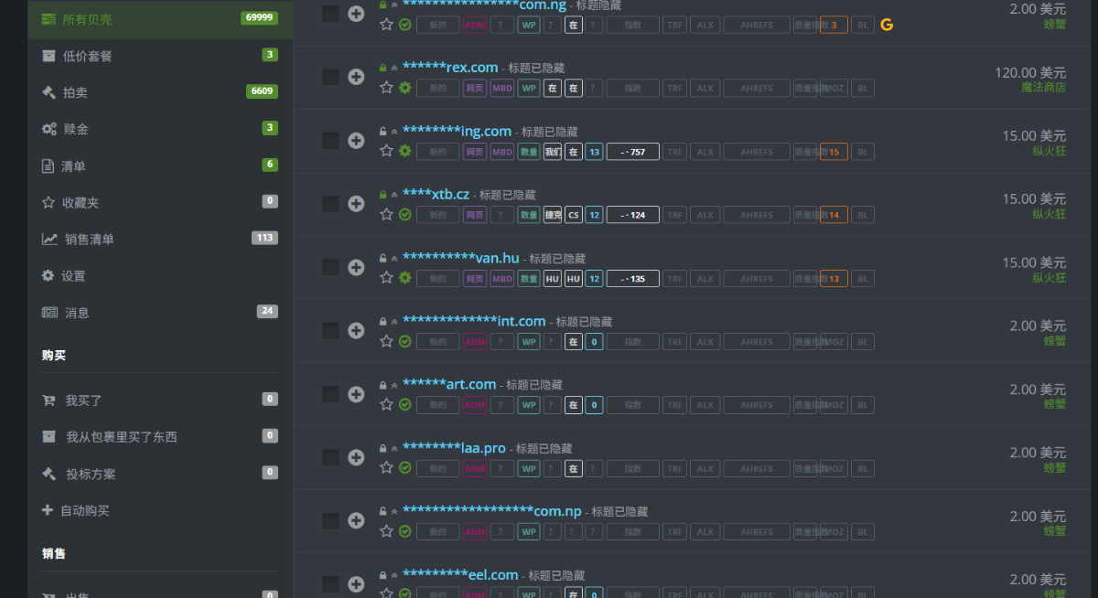Click the plus icon beside xtb.cz listing
The height and width of the screenshot is (598, 1098).
pyautogui.click(x=356, y=204)
